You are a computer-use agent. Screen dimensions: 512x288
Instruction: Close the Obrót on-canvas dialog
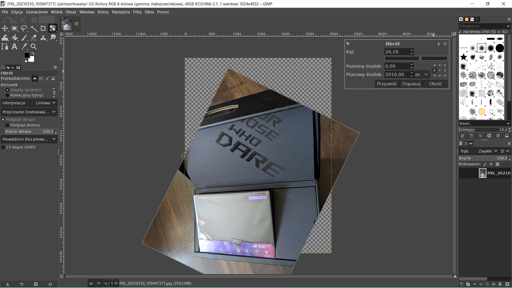[x=445, y=44]
